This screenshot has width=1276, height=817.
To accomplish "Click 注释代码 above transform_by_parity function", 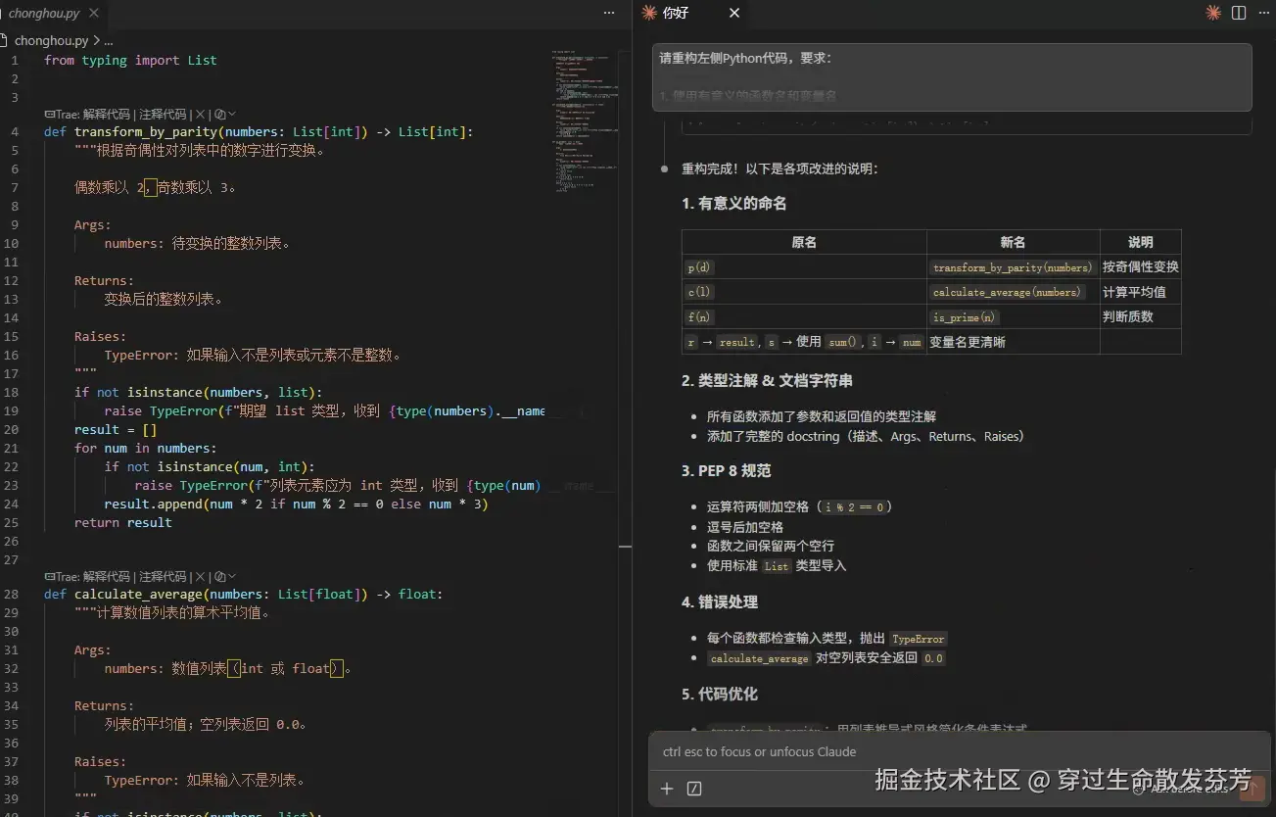I will [163, 114].
